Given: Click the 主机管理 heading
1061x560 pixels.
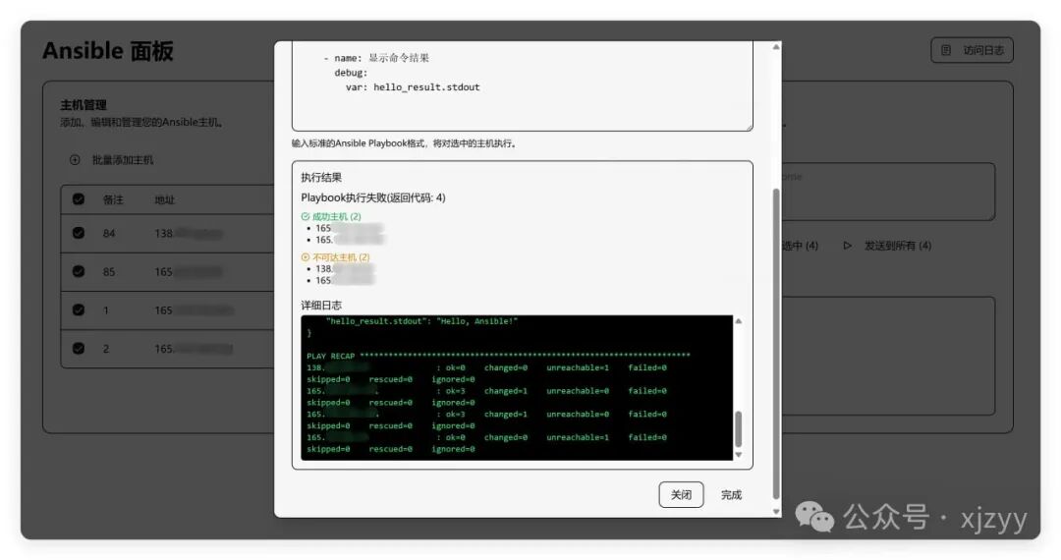Looking at the screenshot, I should click(84, 105).
